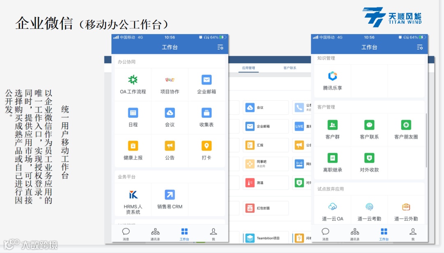This screenshot has width=444, height=253.
Task: Launch 销售易CRM app
Action: [x=170, y=200]
